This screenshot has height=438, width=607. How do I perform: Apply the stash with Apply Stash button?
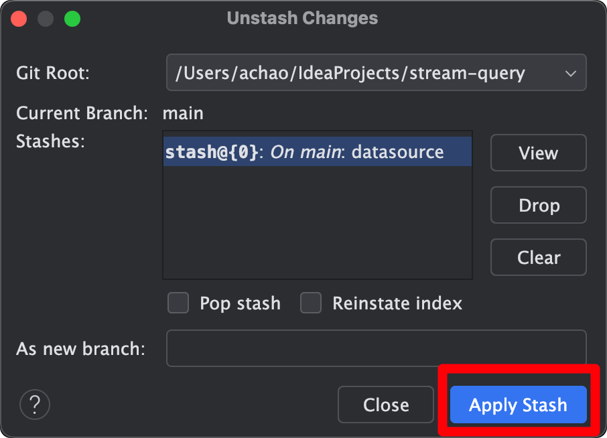(518, 405)
